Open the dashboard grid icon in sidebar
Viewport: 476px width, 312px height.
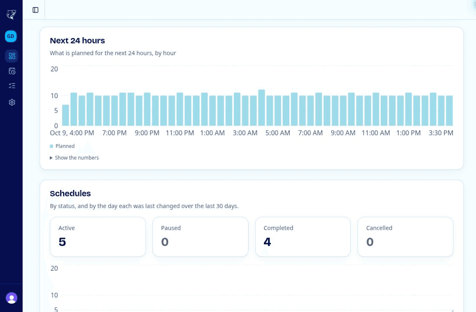12,56
